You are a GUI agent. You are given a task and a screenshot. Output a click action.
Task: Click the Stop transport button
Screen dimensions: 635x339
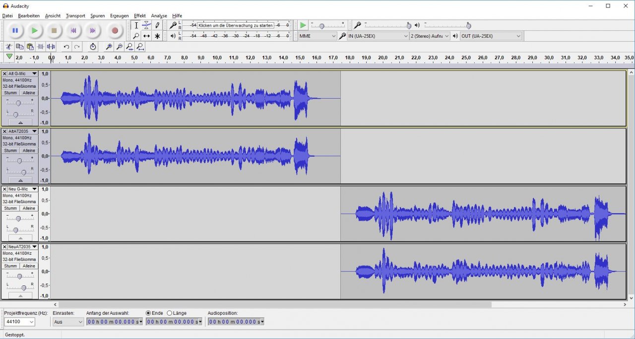54,31
